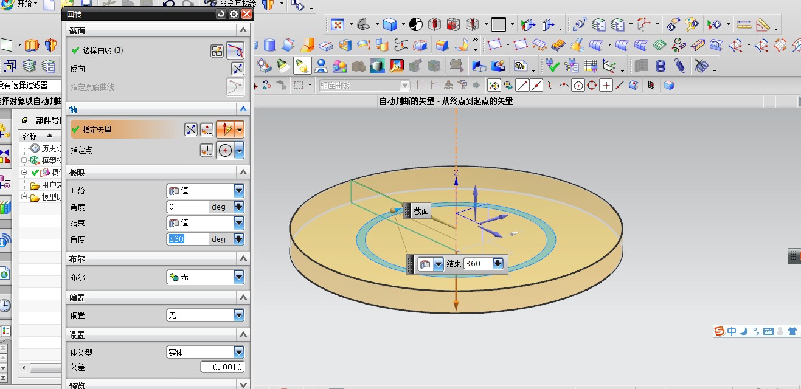Open the gear settings icon in 回转 title bar
801x389 pixels.
coord(234,14)
